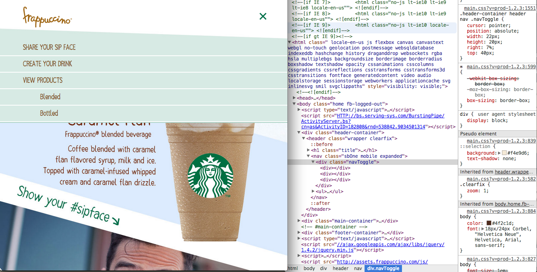Click the ::after pseudo-element row
The height and width of the screenshot is (272, 537).
click(320, 203)
